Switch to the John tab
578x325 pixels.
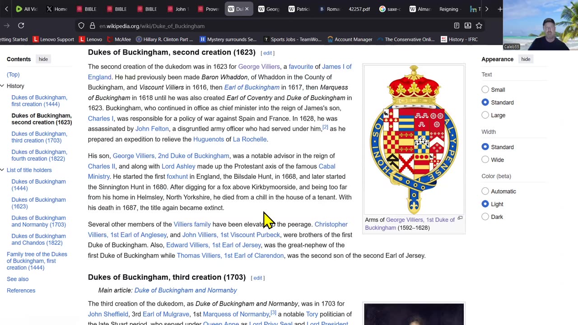(x=178, y=9)
